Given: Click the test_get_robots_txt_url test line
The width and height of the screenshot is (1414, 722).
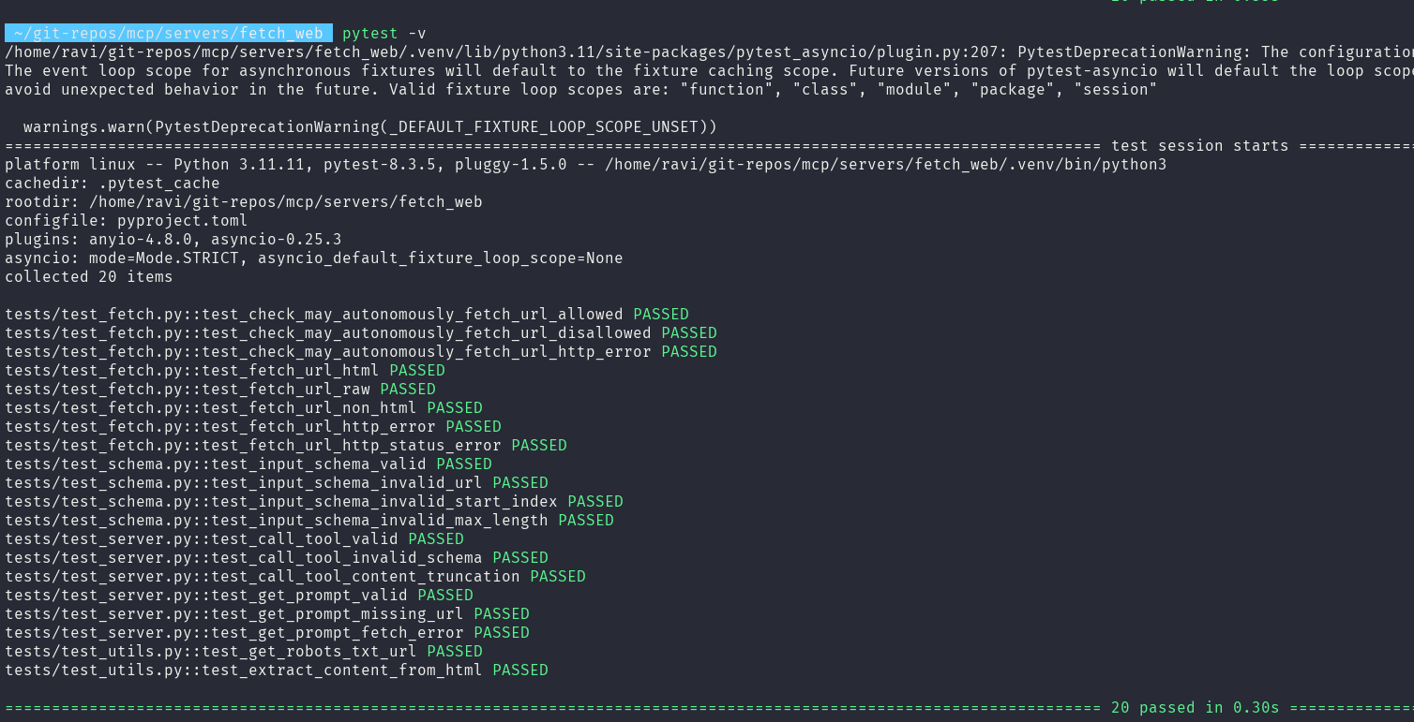Looking at the screenshot, I should tap(244, 652).
